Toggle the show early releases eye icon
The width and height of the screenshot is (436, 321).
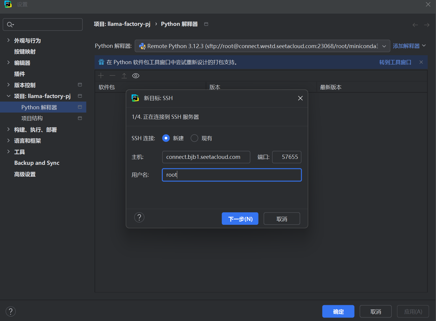136,76
